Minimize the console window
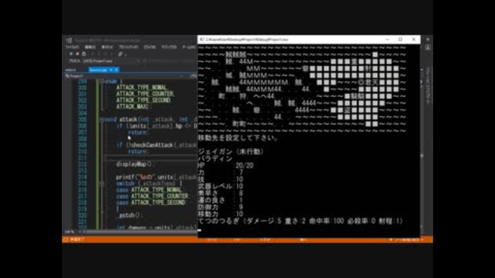This screenshot has height=278, width=495. (x=387, y=40)
